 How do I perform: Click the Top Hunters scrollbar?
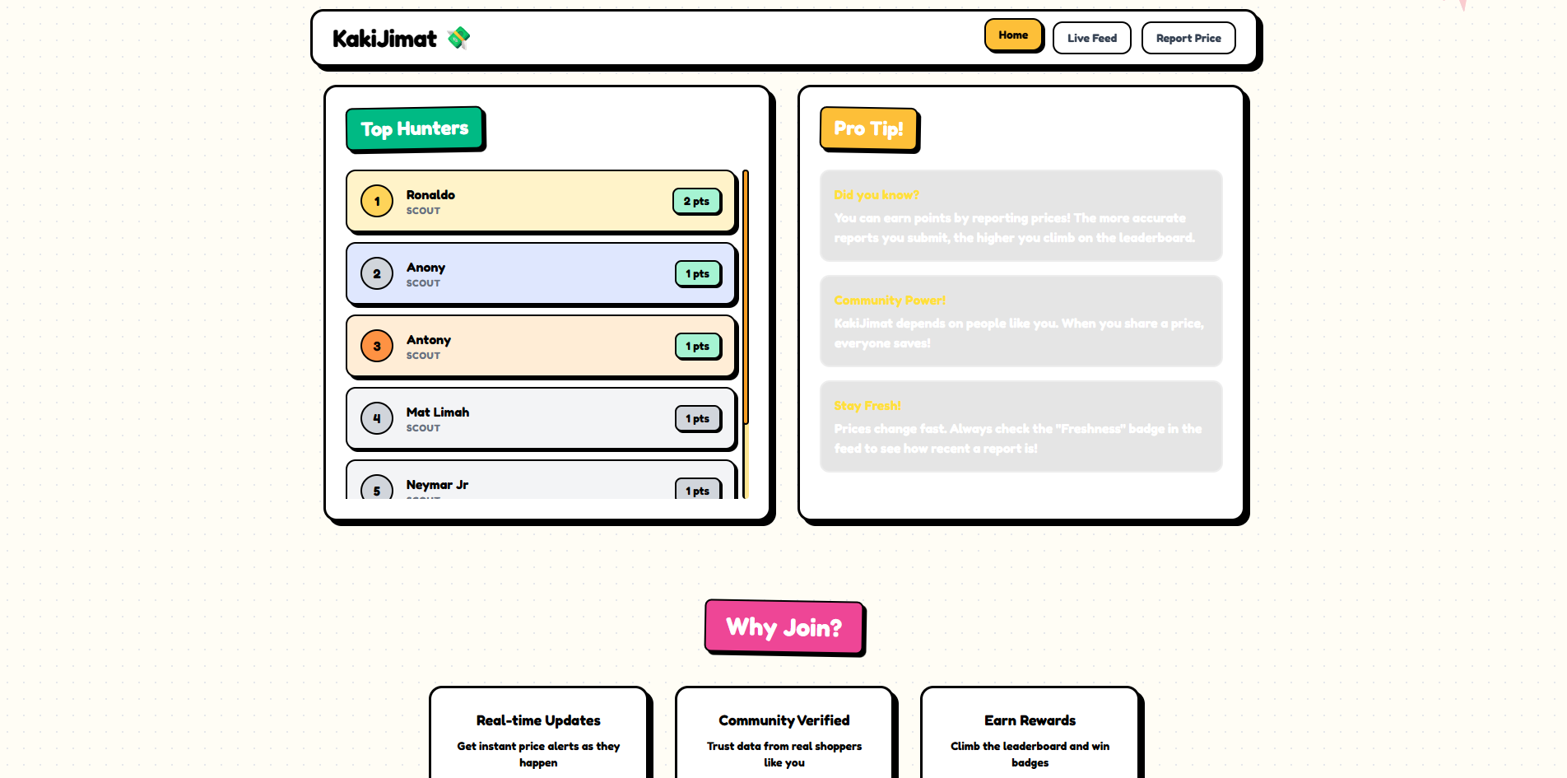click(x=746, y=296)
